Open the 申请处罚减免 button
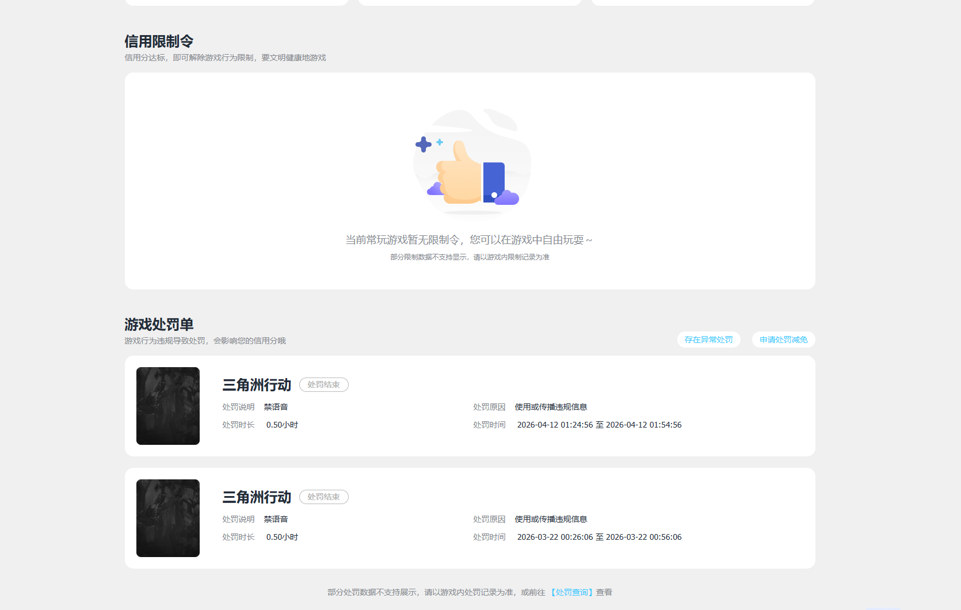 [x=783, y=340]
